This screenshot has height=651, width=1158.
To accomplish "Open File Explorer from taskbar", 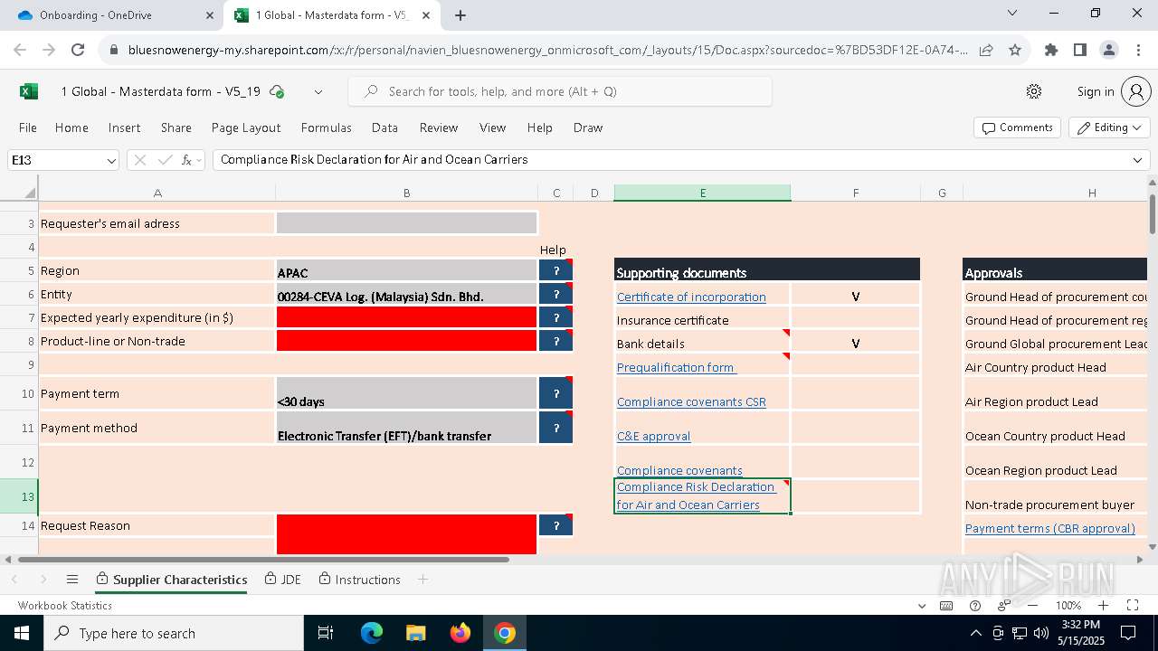I will [x=415, y=633].
